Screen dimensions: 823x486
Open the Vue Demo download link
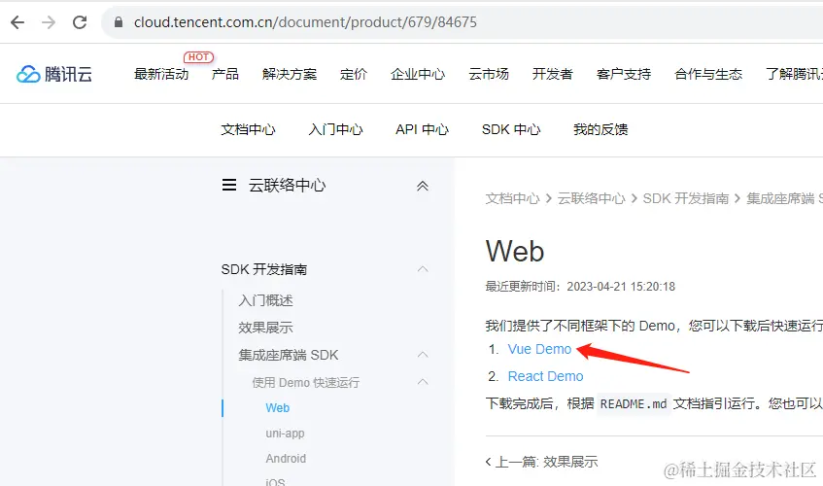point(539,349)
